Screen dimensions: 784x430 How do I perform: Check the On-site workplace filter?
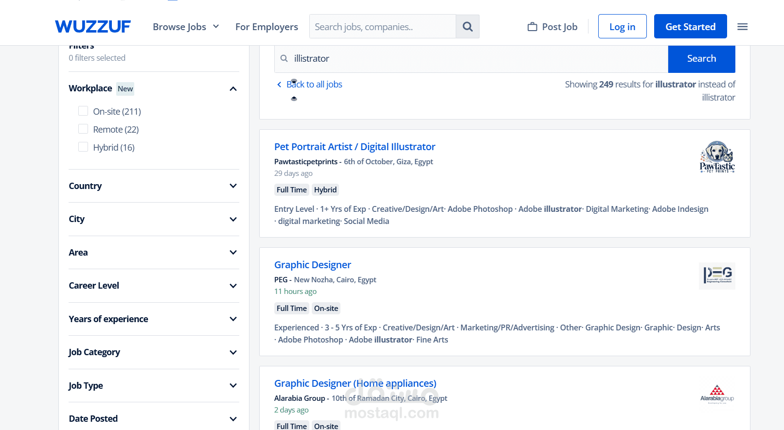click(83, 111)
